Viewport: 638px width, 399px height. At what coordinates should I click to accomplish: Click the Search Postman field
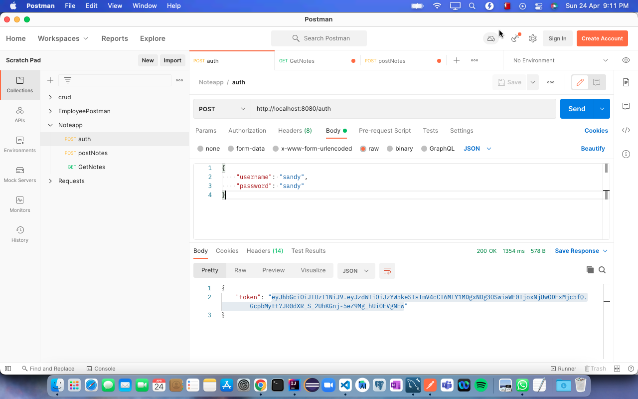pos(319,38)
